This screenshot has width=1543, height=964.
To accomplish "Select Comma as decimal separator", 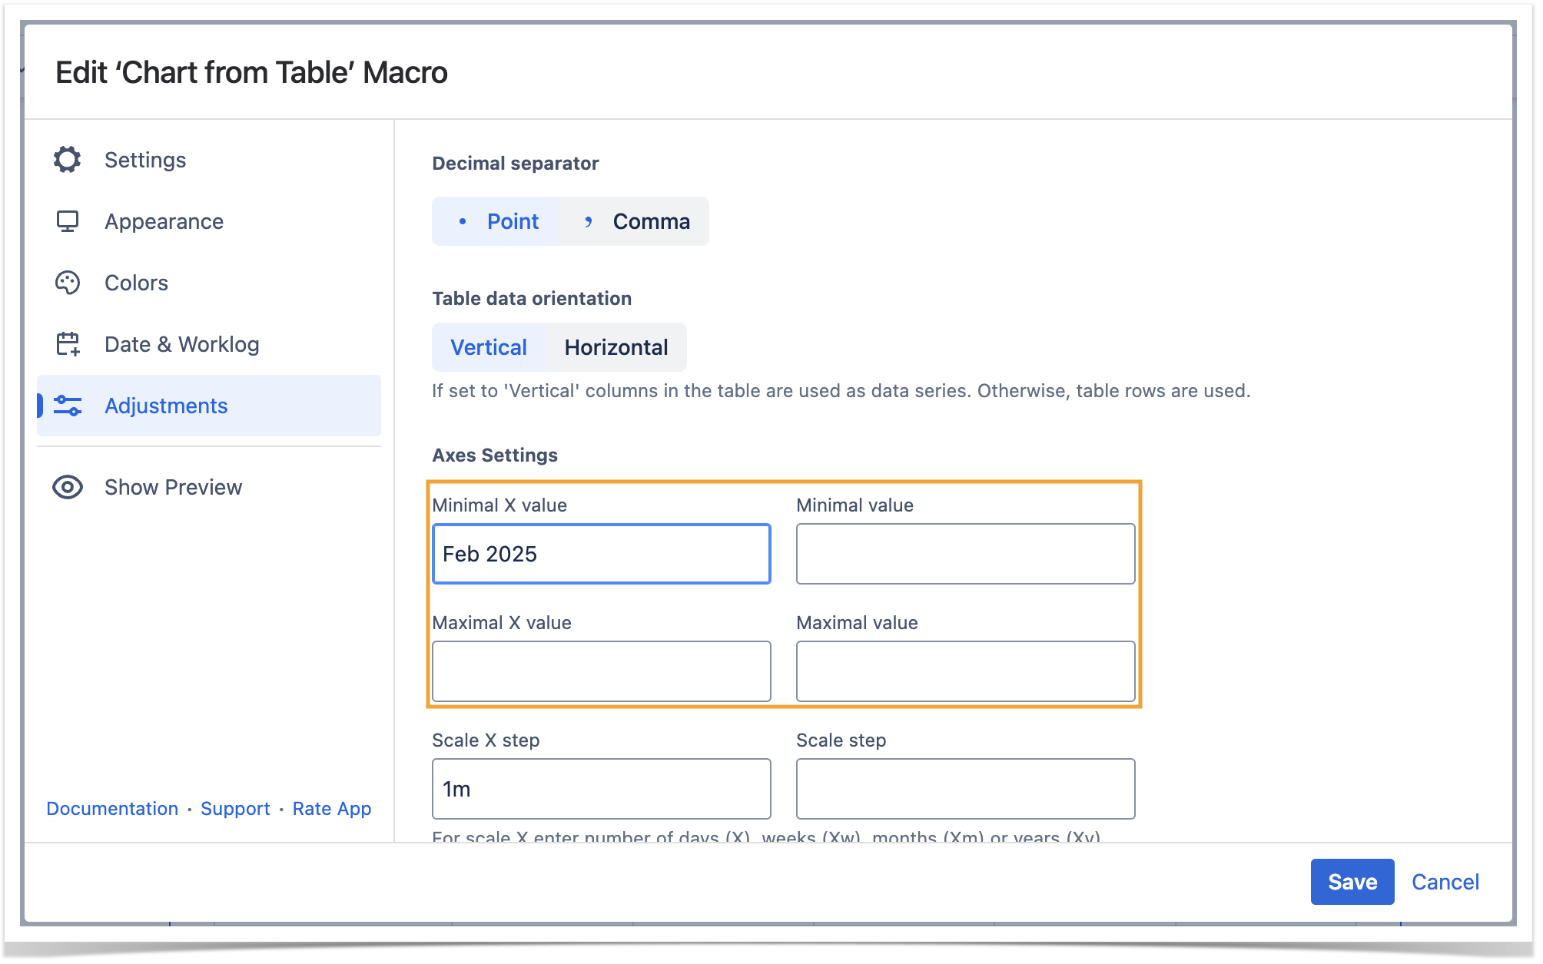I will [x=635, y=221].
